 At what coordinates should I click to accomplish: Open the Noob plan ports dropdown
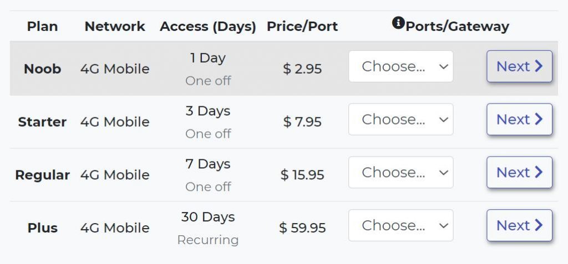pos(401,66)
